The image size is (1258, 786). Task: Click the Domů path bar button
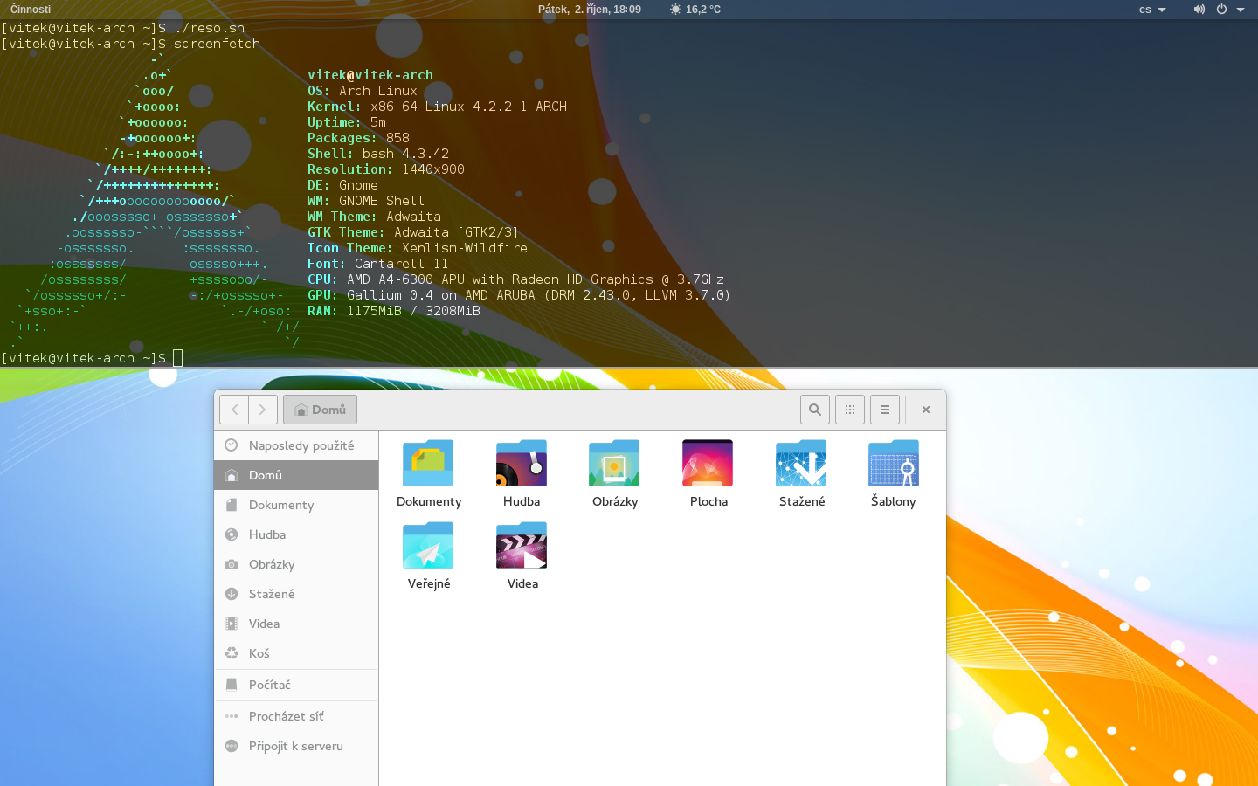tap(320, 410)
